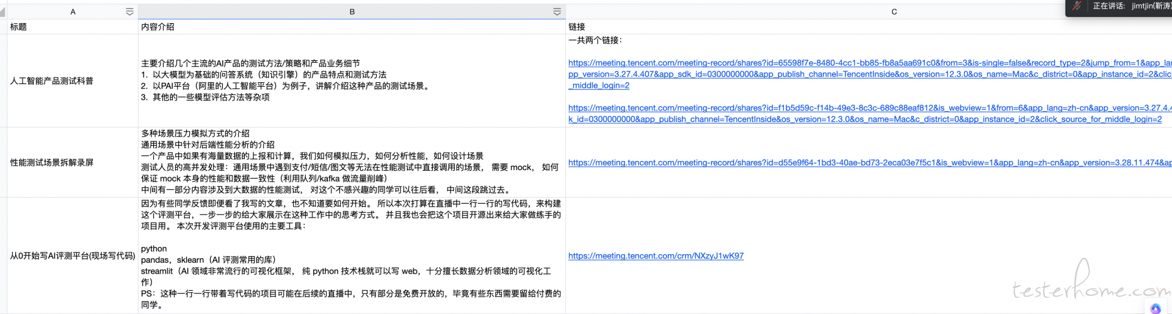Open the meeting.tencent.com/crm/NXzyJ1wK97 link
Screen dimensions: 1172x314
pos(656,256)
